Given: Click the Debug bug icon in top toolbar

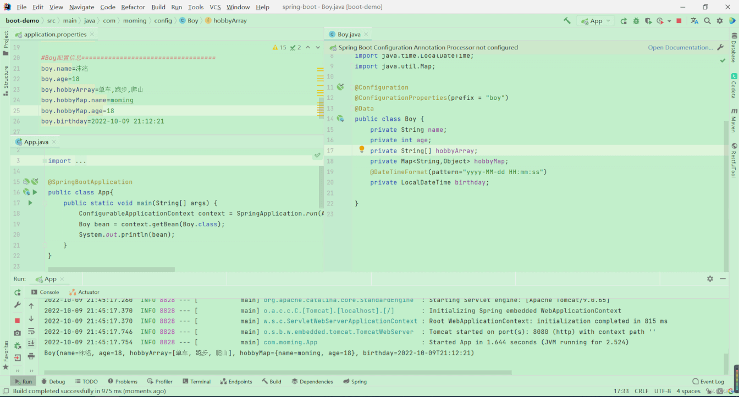Looking at the screenshot, I should (x=636, y=21).
